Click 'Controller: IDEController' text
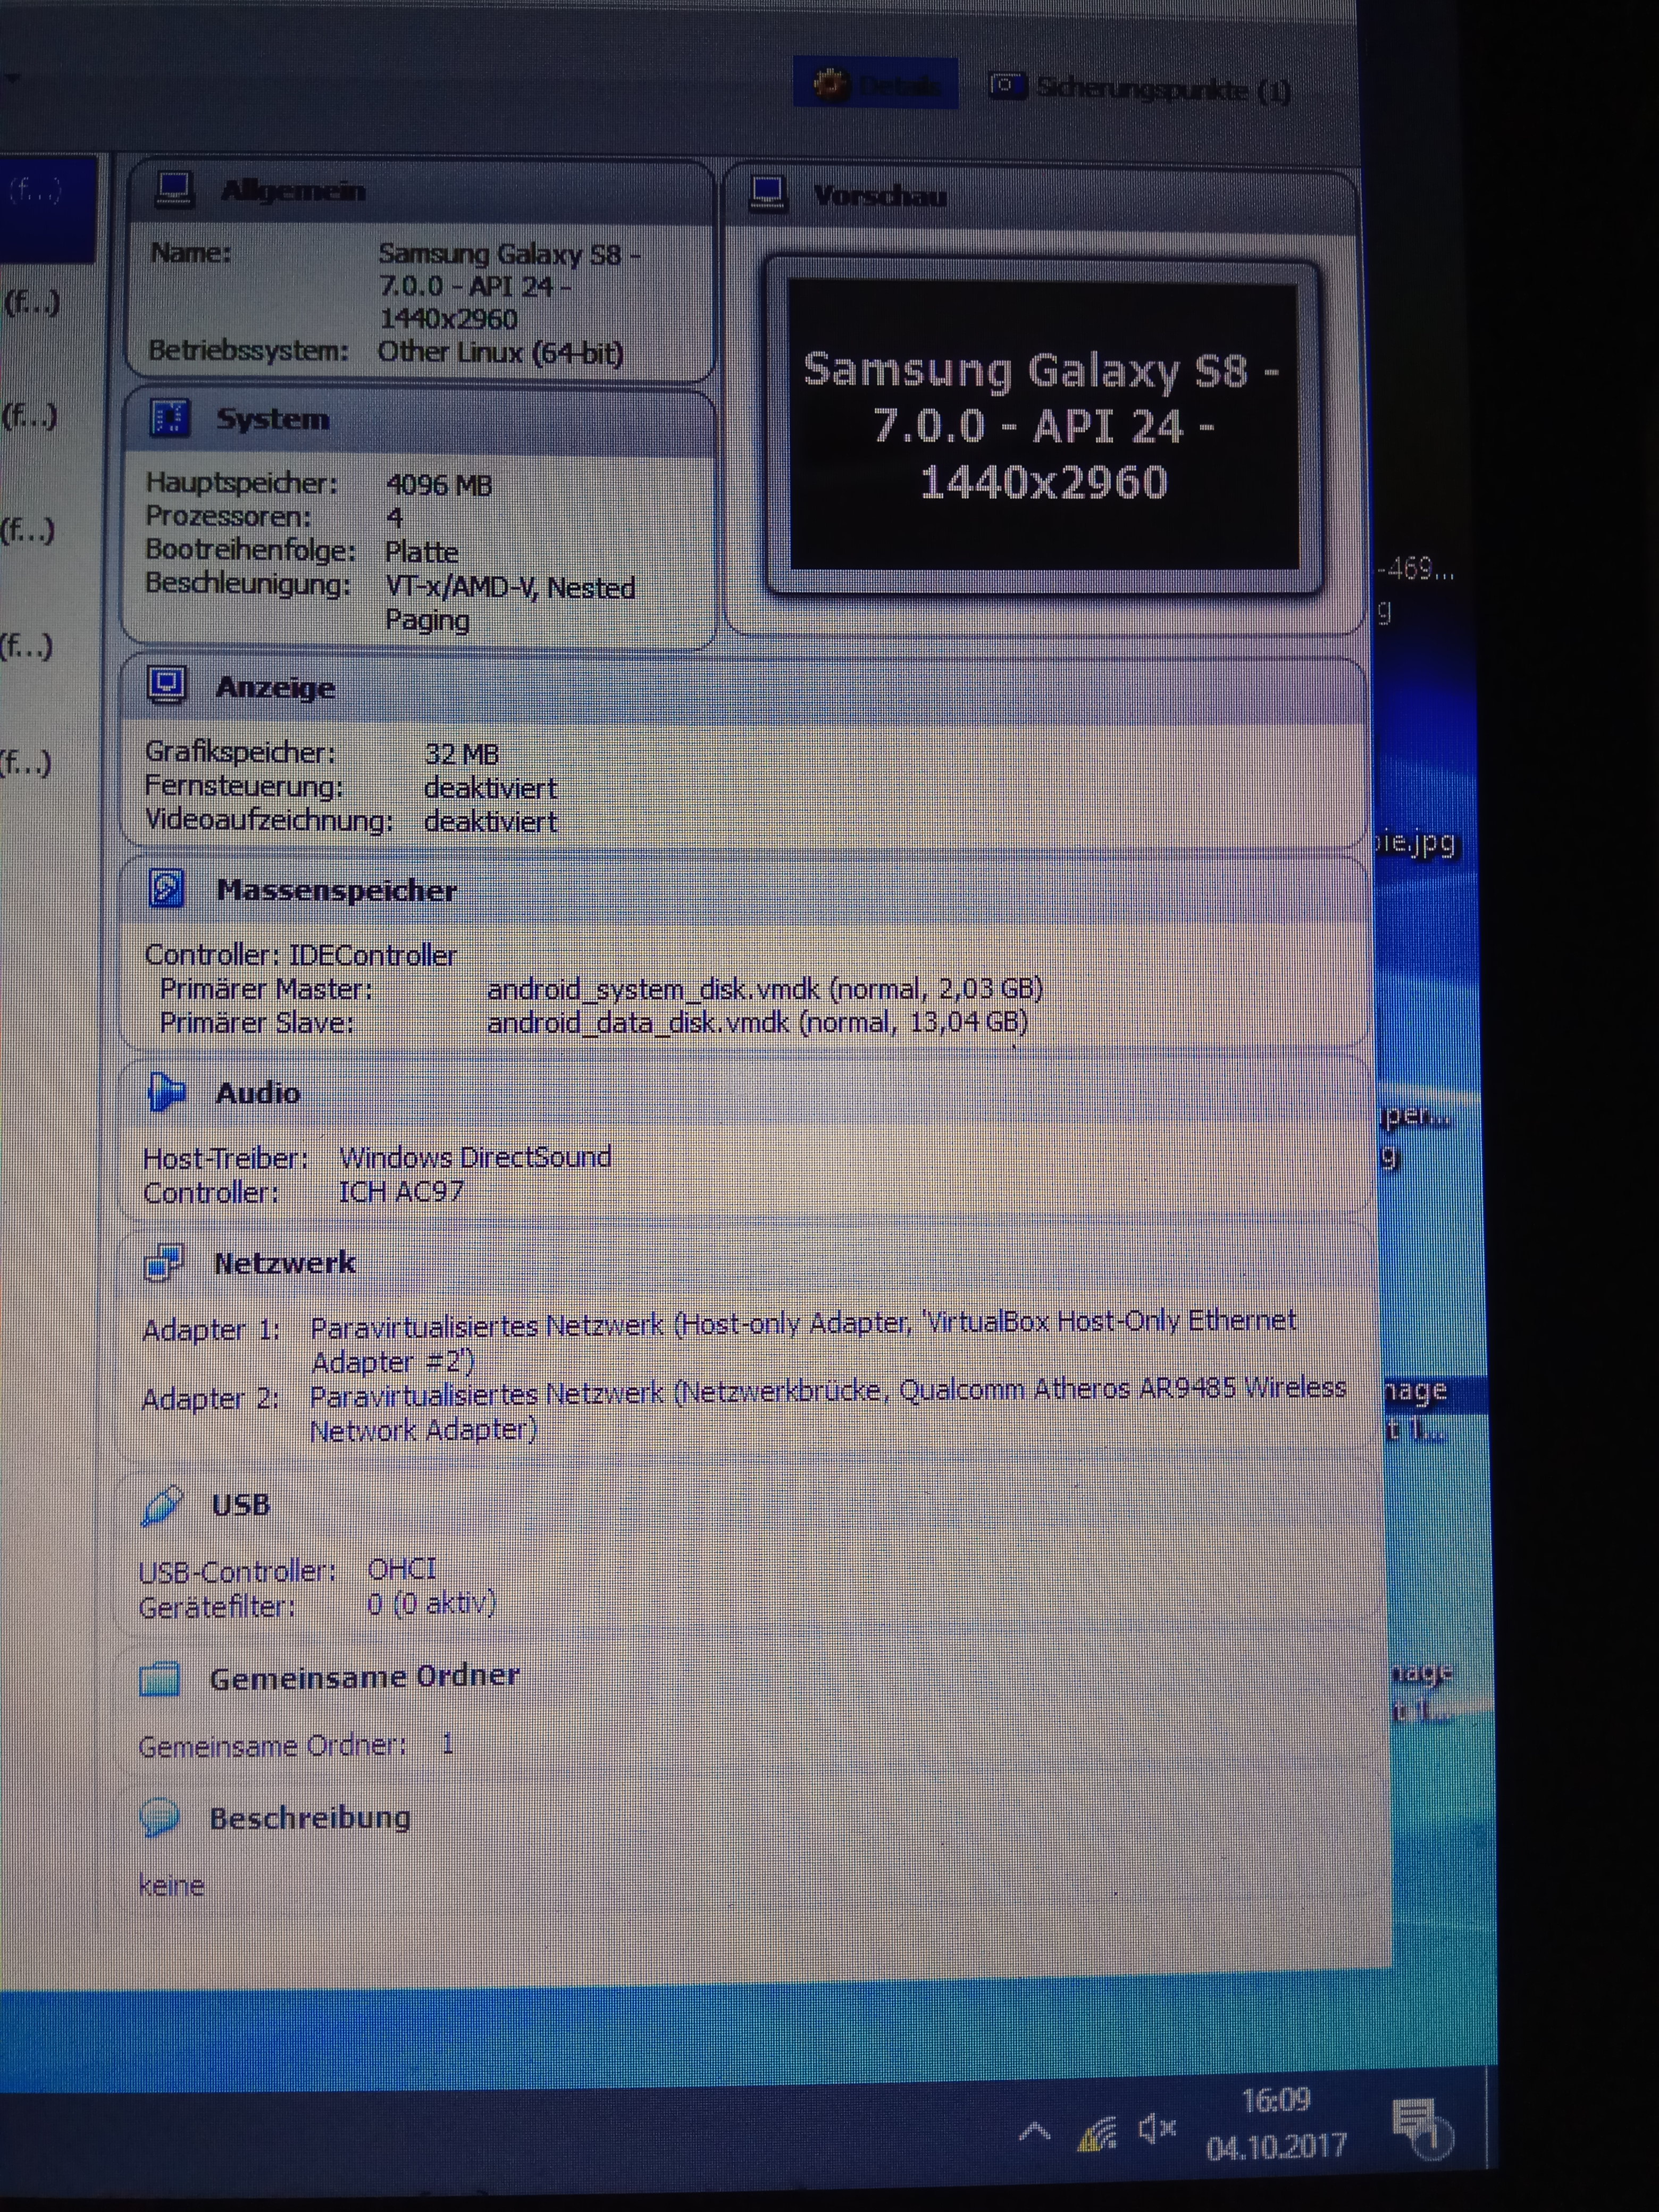This screenshot has height=2212, width=1659. 300,955
